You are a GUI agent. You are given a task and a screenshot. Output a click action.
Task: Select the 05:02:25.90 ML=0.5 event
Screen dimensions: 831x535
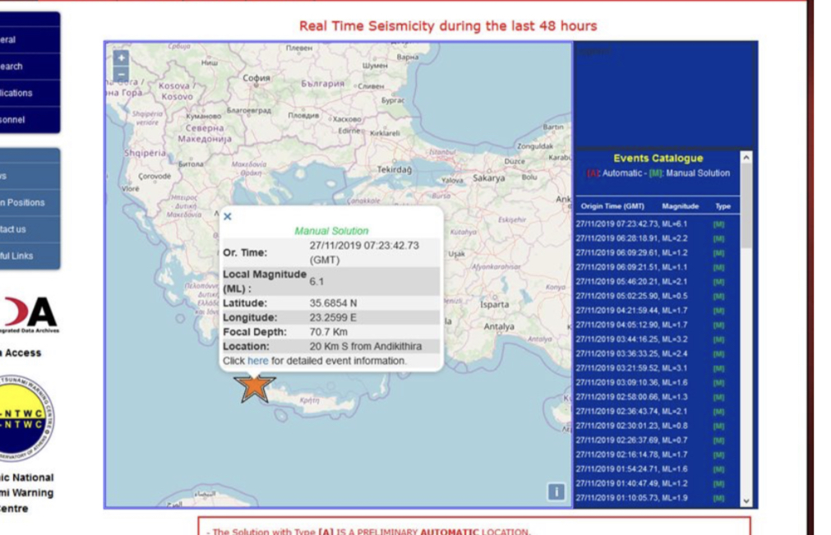[x=651, y=296]
